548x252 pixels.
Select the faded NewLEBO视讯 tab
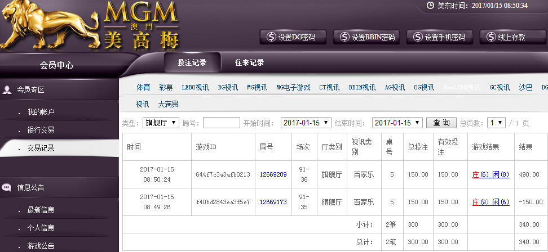point(462,88)
